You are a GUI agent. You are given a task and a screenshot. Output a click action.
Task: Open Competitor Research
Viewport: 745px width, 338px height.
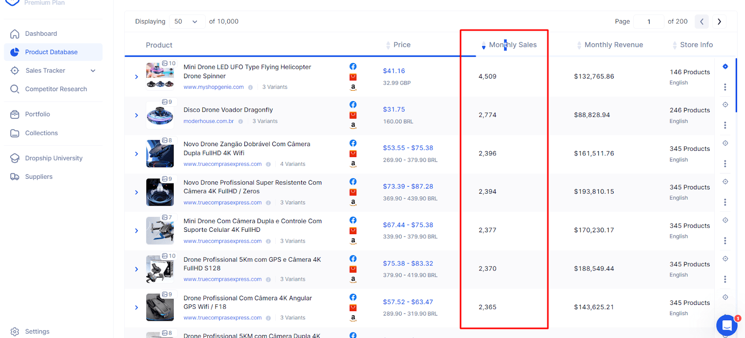56,89
